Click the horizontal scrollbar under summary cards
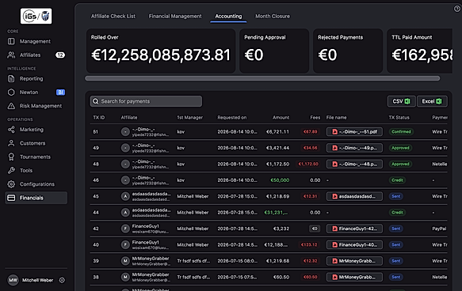The height and width of the screenshot is (291, 462). pyautogui.click(x=262, y=78)
